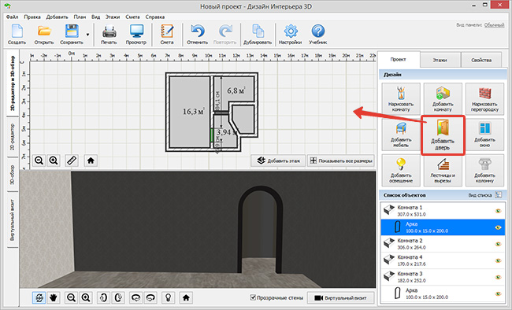Image resolution: width=512 pixels, height=310 pixels.
Task: Click the Обычный panel view link
Action: click(494, 25)
